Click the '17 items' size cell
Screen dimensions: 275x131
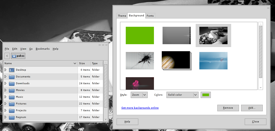tap(85, 117)
